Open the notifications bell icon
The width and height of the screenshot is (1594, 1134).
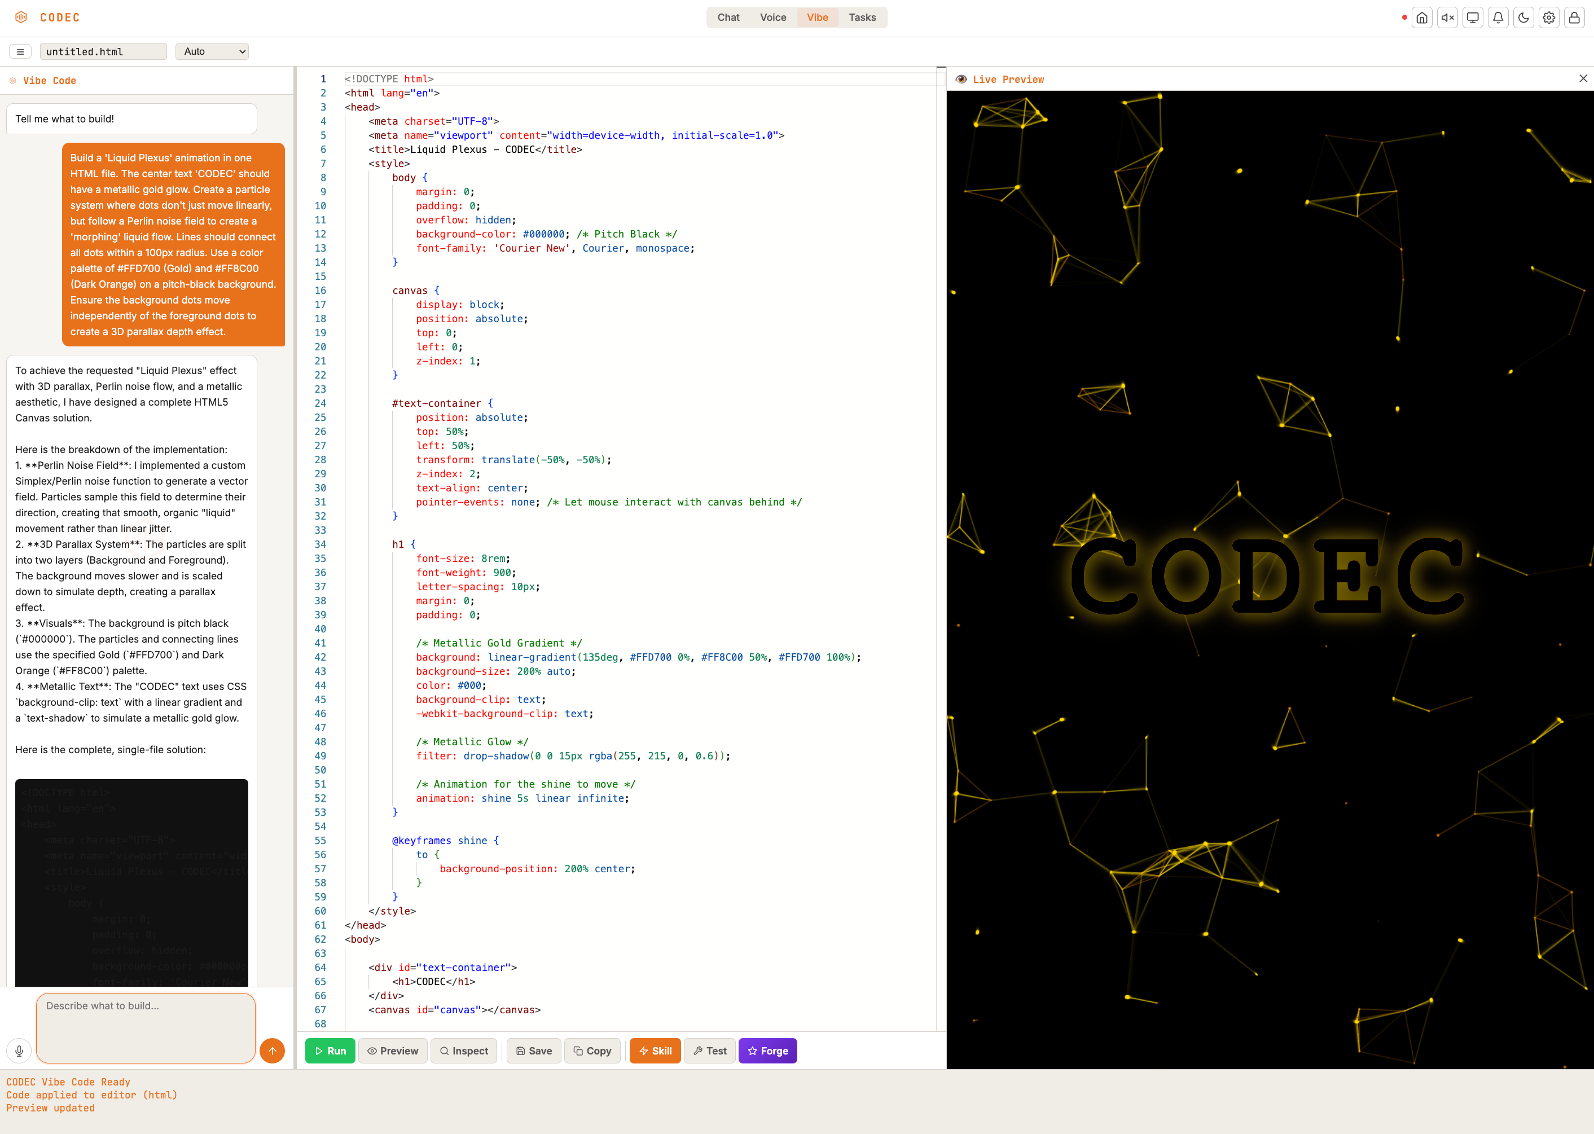coord(1498,17)
